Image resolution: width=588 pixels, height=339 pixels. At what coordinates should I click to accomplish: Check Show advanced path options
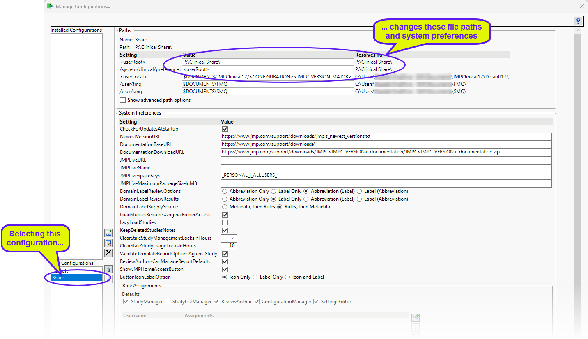point(123,100)
